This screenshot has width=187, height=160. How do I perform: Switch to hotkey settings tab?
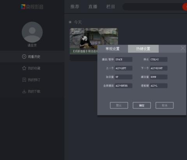tap(143, 49)
